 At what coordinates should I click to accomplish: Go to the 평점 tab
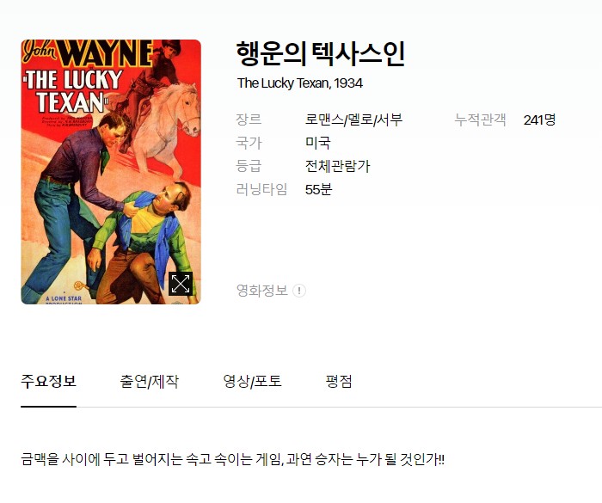coord(339,381)
